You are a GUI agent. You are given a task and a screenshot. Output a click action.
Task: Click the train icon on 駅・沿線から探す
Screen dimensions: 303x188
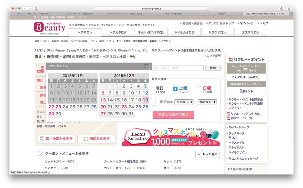41,139
